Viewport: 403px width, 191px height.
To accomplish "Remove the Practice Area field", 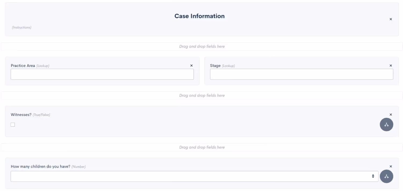I will [x=191, y=66].
